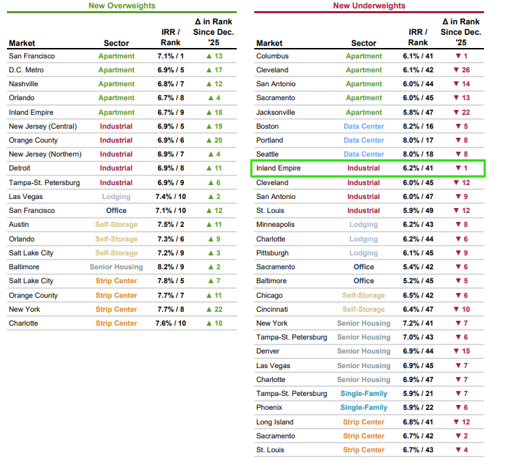
Task: Click the 'New Underweights' table title
Action: coord(369,6)
